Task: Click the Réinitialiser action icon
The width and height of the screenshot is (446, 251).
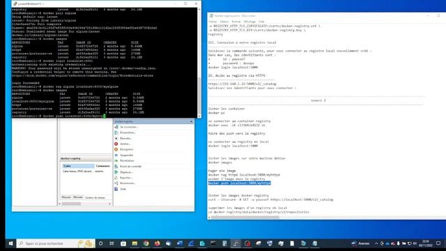Action: tap(116, 161)
